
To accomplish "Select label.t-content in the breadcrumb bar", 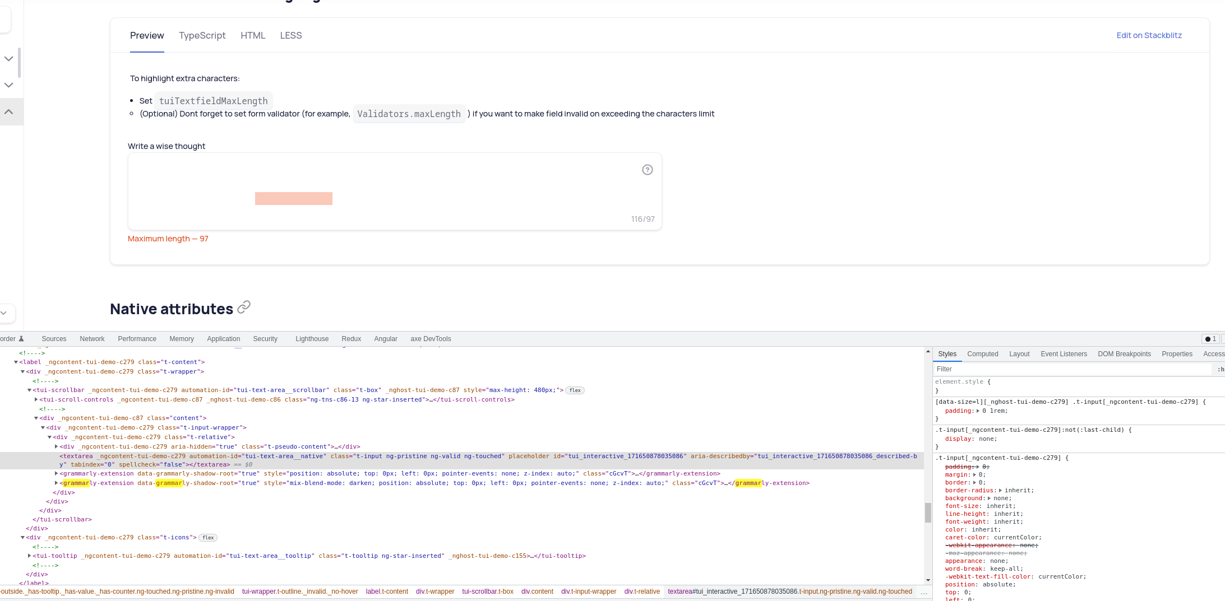I will 387,591.
